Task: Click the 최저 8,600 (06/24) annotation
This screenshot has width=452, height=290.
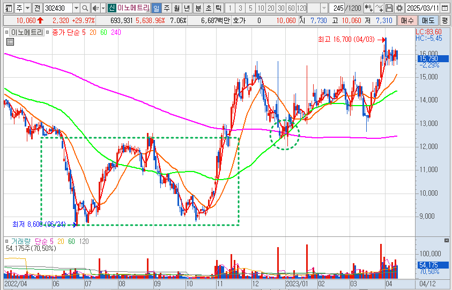Action: (39, 224)
